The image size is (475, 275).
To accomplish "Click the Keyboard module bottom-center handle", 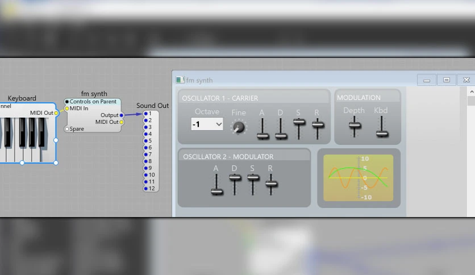I will (22, 163).
